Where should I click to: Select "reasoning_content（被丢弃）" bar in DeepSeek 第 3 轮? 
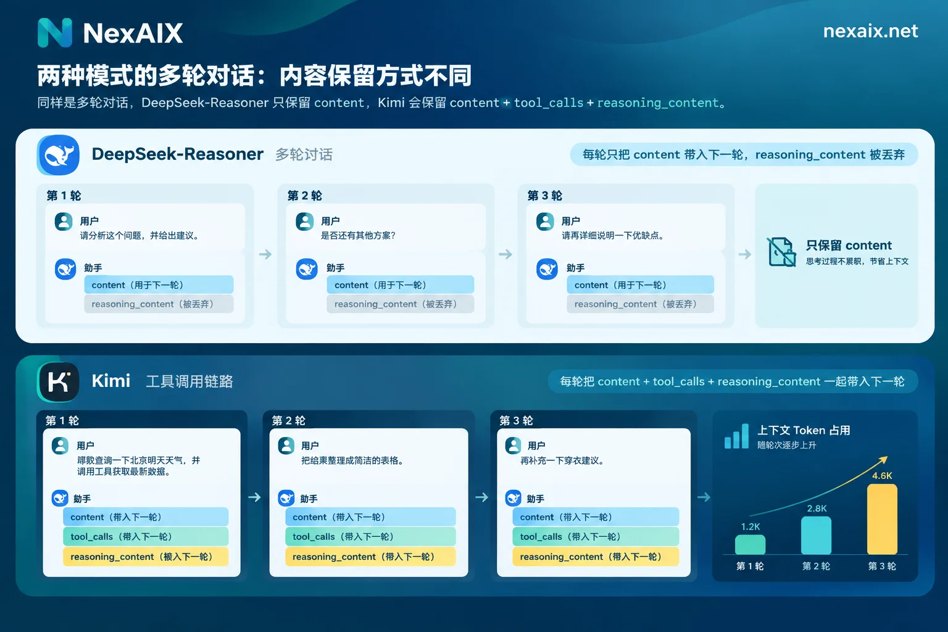tap(640, 304)
